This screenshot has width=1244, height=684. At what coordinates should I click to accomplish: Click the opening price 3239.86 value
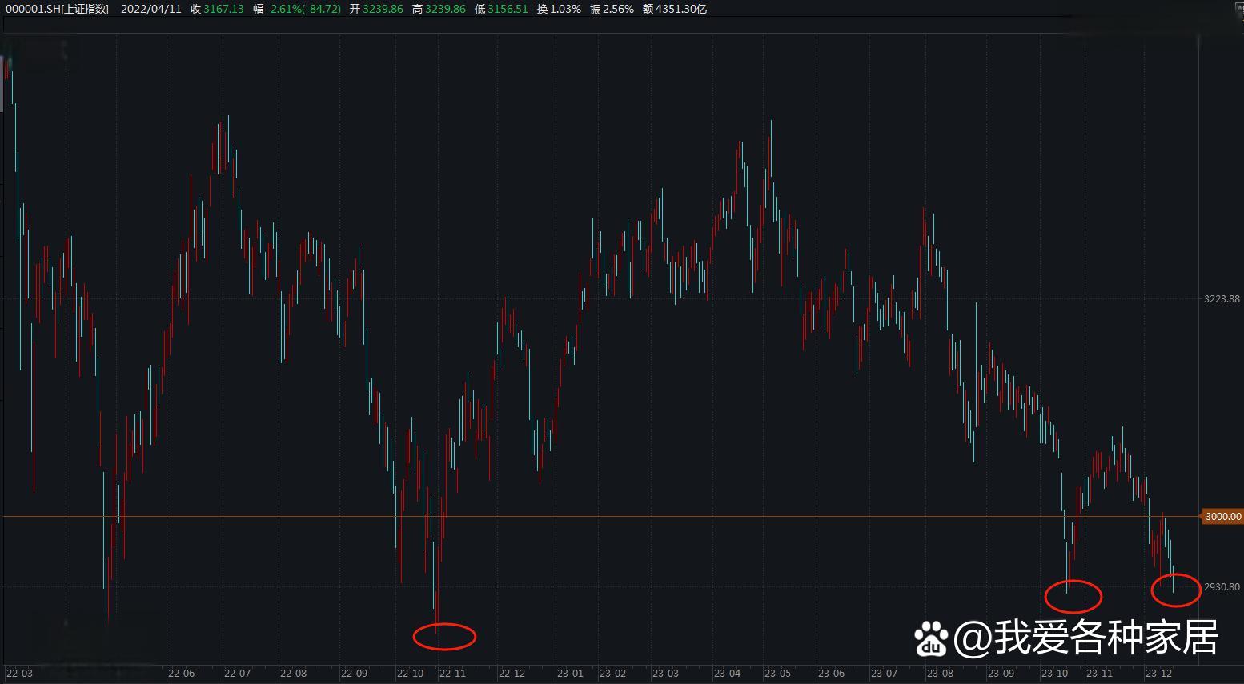click(383, 9)
